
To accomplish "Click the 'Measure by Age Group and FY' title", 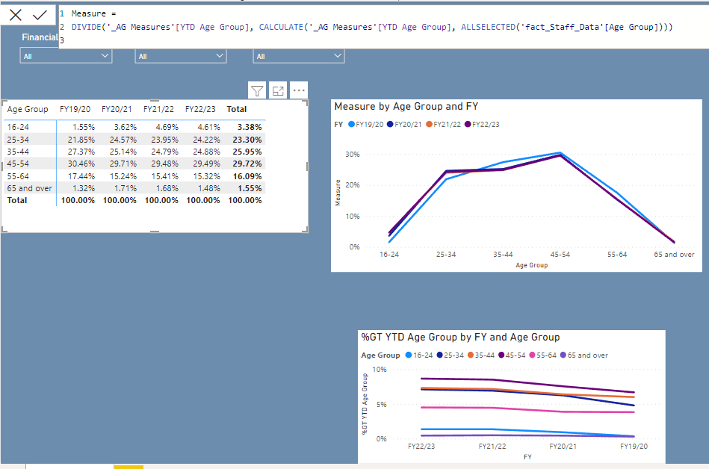I will pos(406,107).
